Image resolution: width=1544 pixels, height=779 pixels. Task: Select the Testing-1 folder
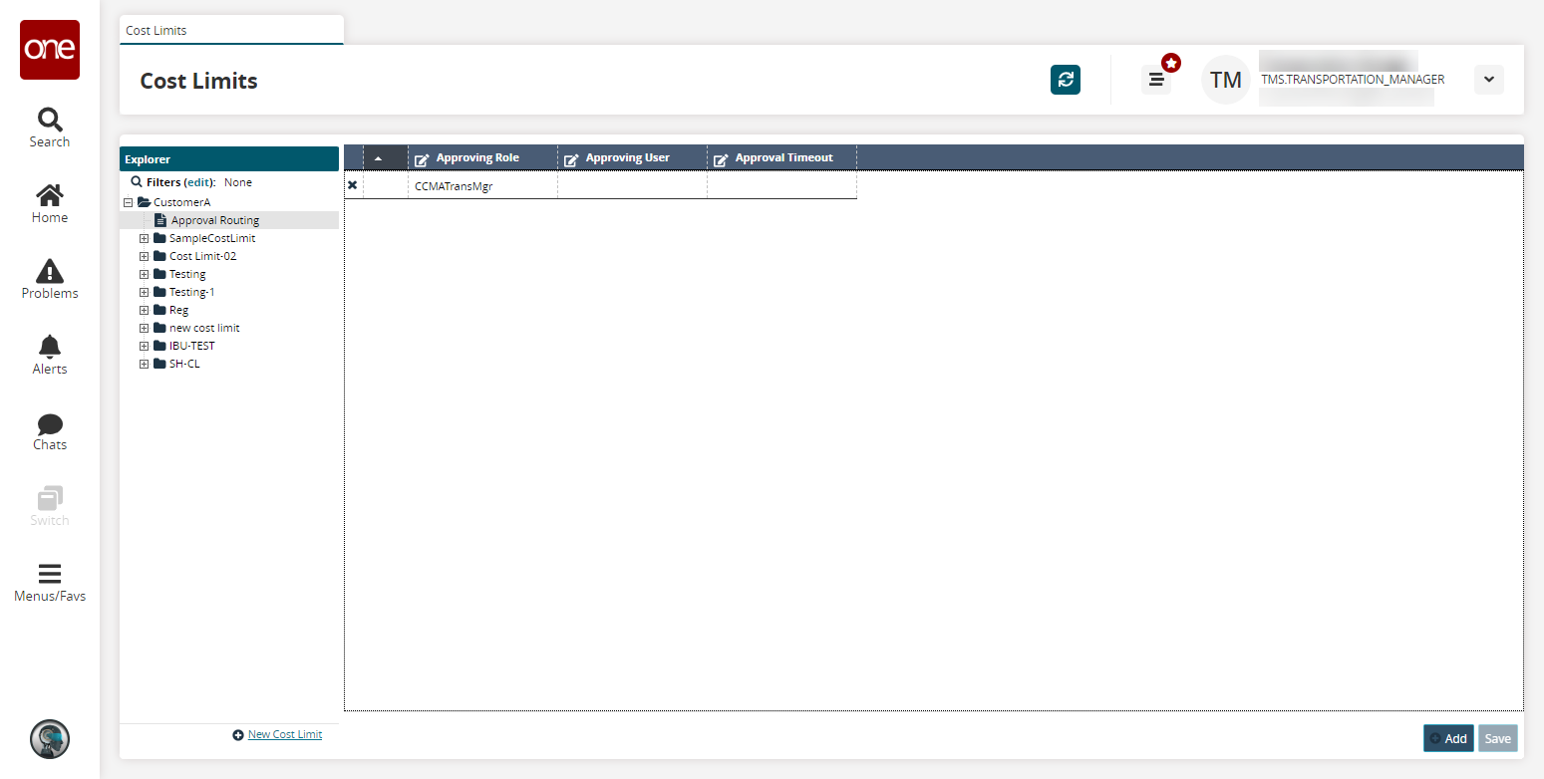[191, 292]
